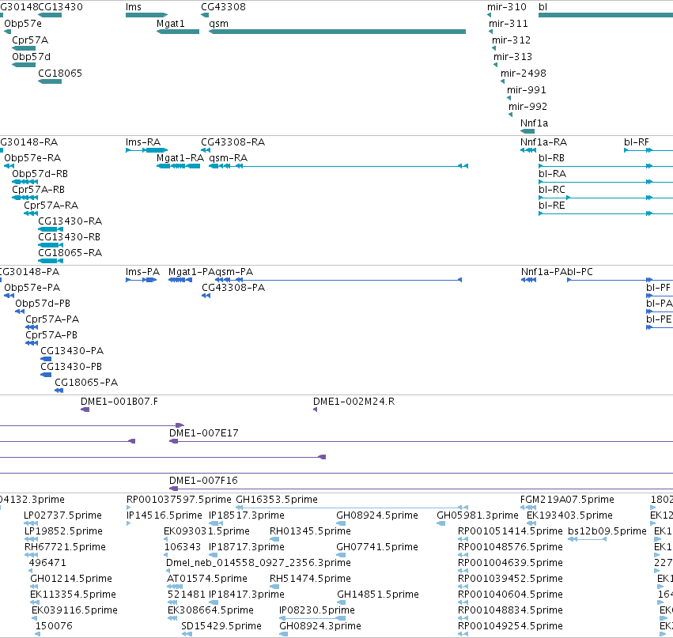
Task: Select the IP08230.5prime EST label
Action: 317,610
